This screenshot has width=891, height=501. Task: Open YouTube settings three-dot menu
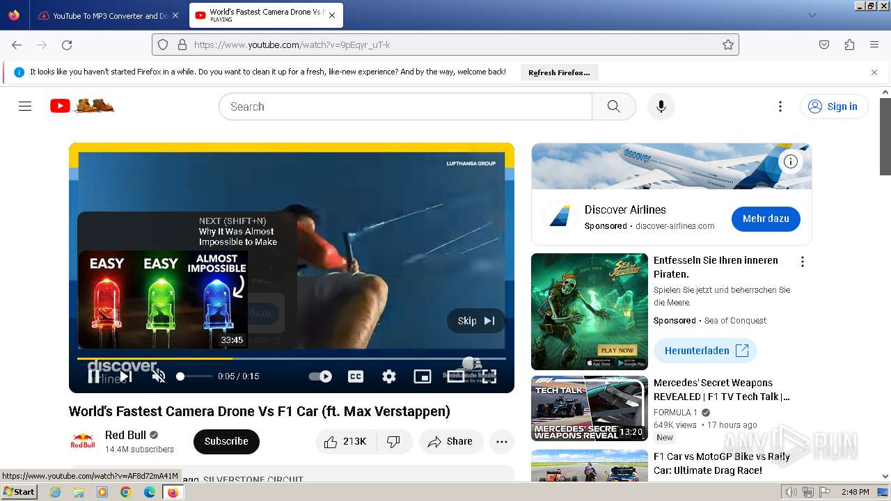tap(780, 106)
